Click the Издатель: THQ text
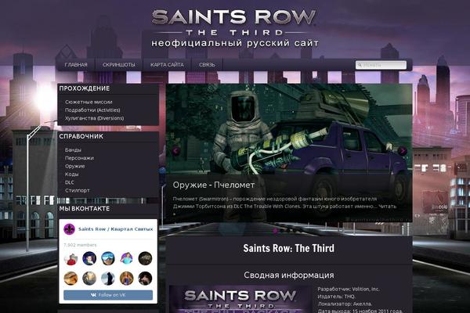The image size is (470, 313). 336,297
